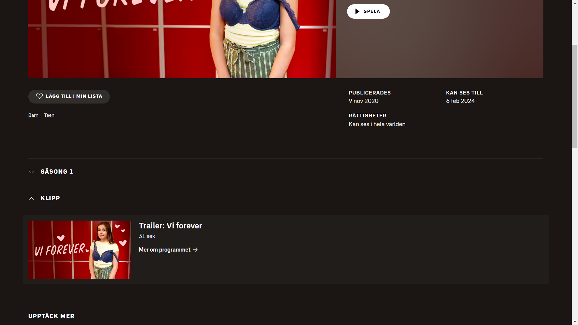This screenshot has height=325, width=578.
Task: Click the main Vi forever hero image
Action: 182,39
